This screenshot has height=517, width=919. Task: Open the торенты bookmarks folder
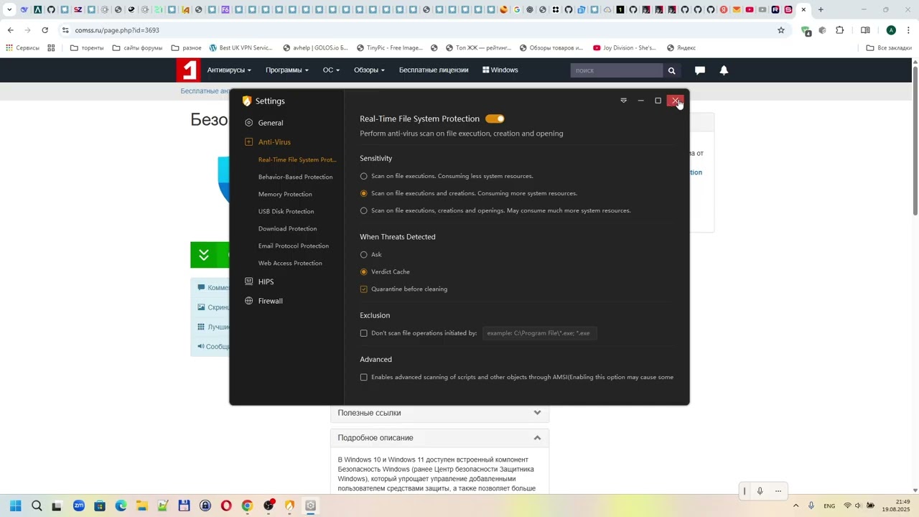[x=87, y=48]
